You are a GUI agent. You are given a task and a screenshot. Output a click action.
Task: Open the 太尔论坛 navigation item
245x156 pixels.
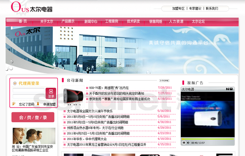[198, 22]
